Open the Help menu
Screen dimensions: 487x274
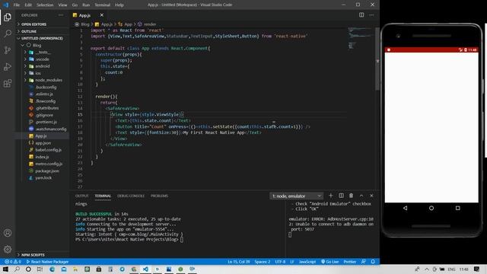[119, 5]
